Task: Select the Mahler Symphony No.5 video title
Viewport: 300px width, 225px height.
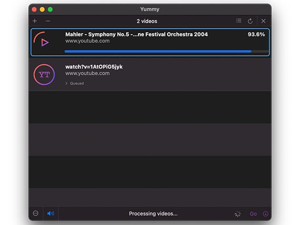Action: tap(136, 34)
